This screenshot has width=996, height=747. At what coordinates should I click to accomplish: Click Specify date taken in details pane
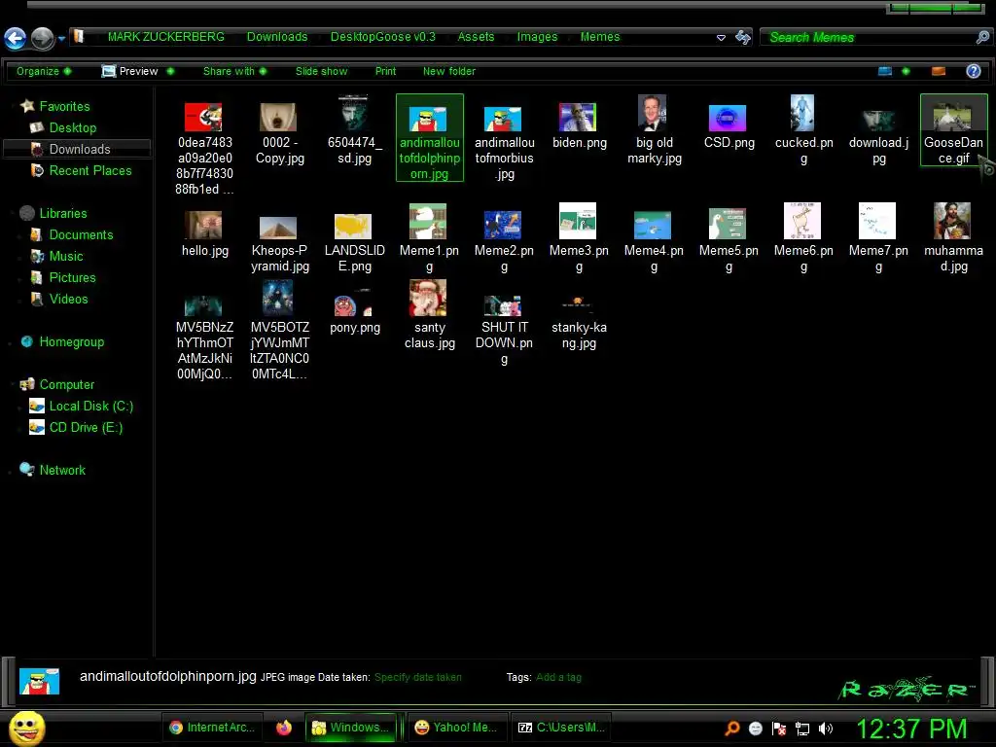417,677
